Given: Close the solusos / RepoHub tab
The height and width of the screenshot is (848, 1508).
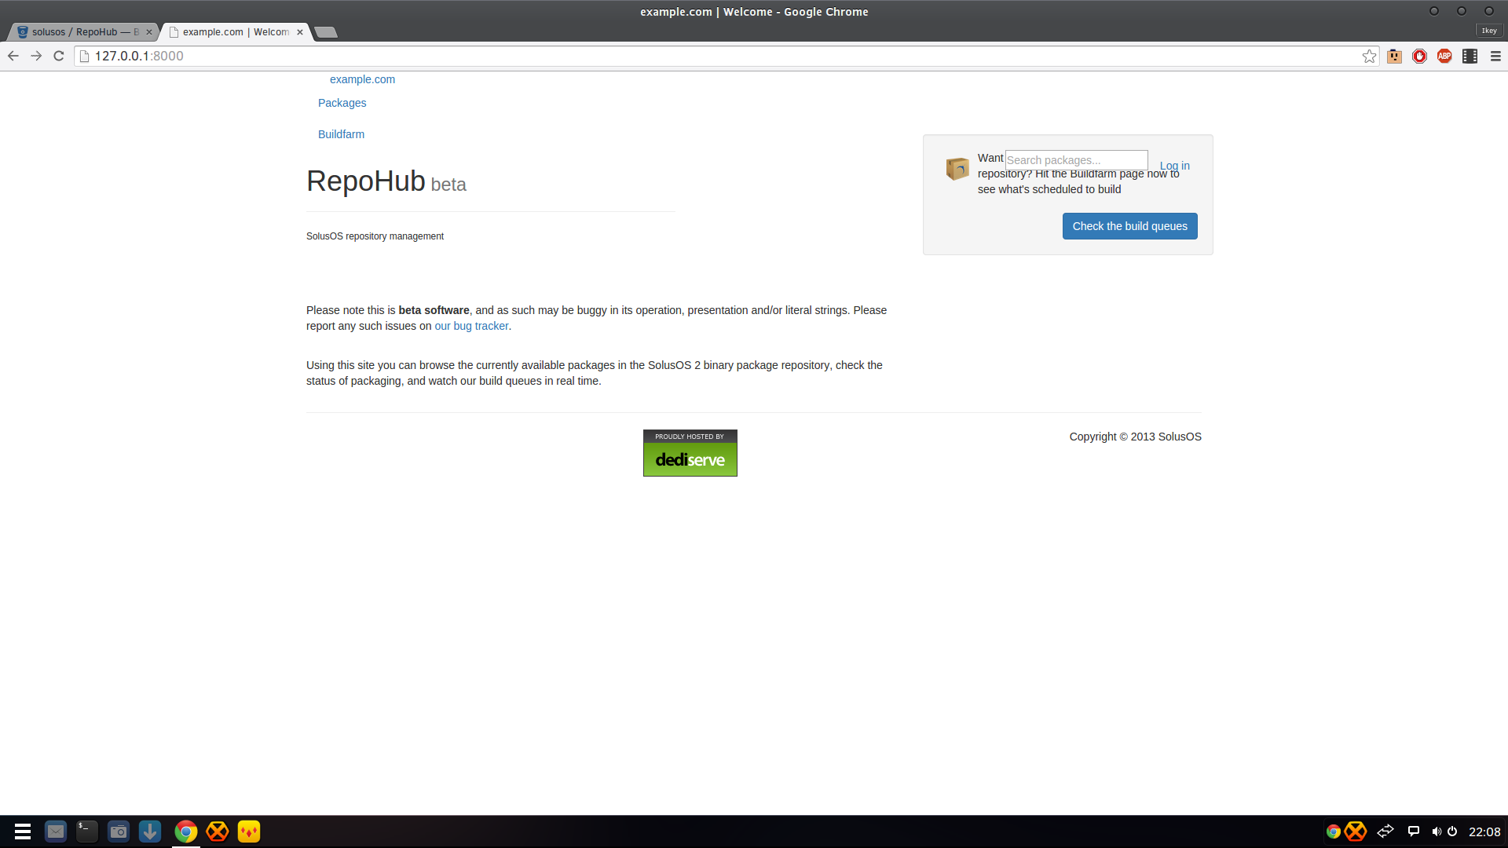Looking at the screenshot, I should click(149, 32).
